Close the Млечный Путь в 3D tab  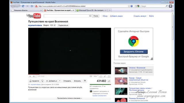tap(106, 10)
